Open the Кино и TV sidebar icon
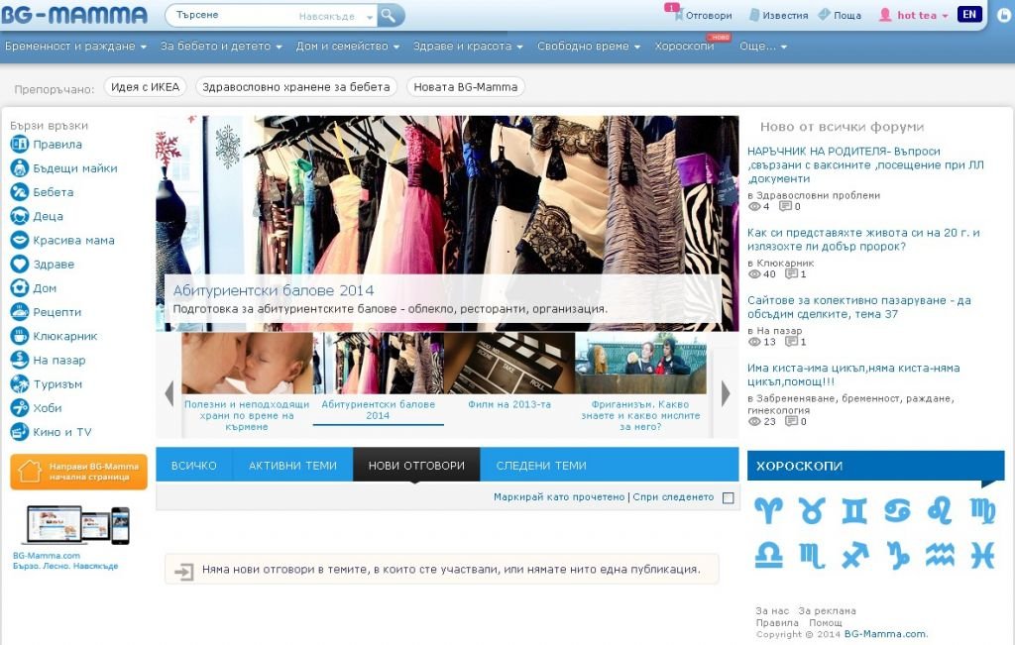1015x645 pixels. [19, 432]
